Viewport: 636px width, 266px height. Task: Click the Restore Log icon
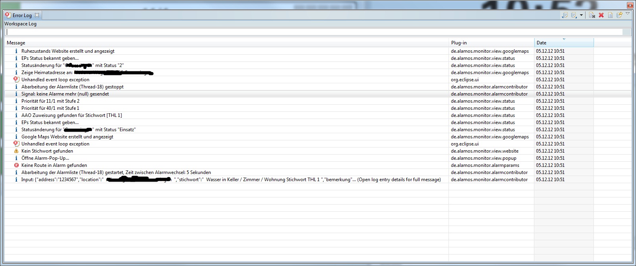click(619, 15)
